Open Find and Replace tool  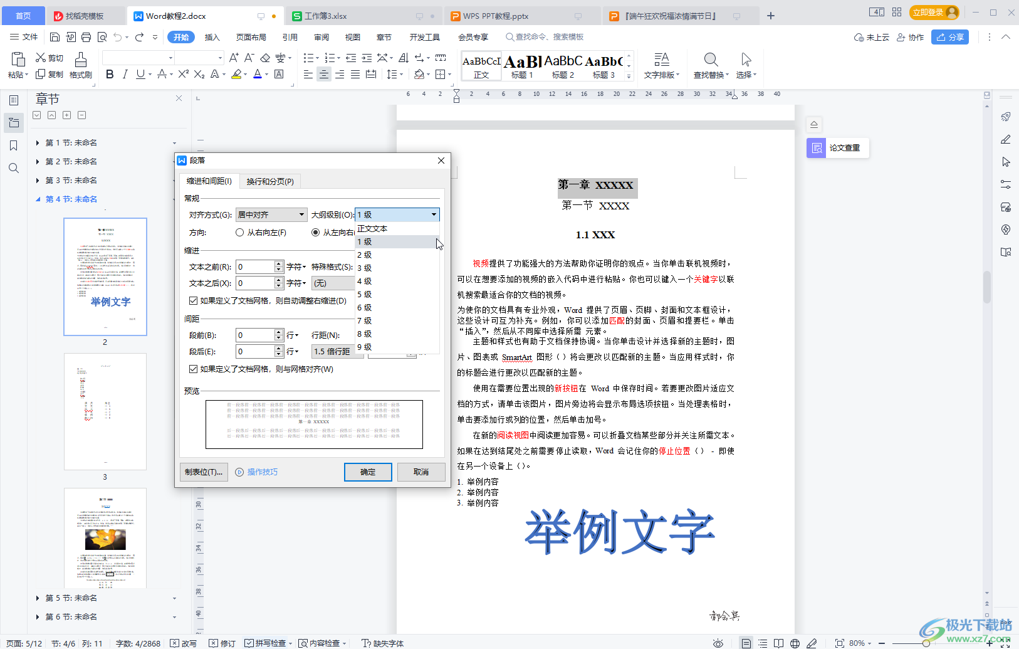coord(711,65)
